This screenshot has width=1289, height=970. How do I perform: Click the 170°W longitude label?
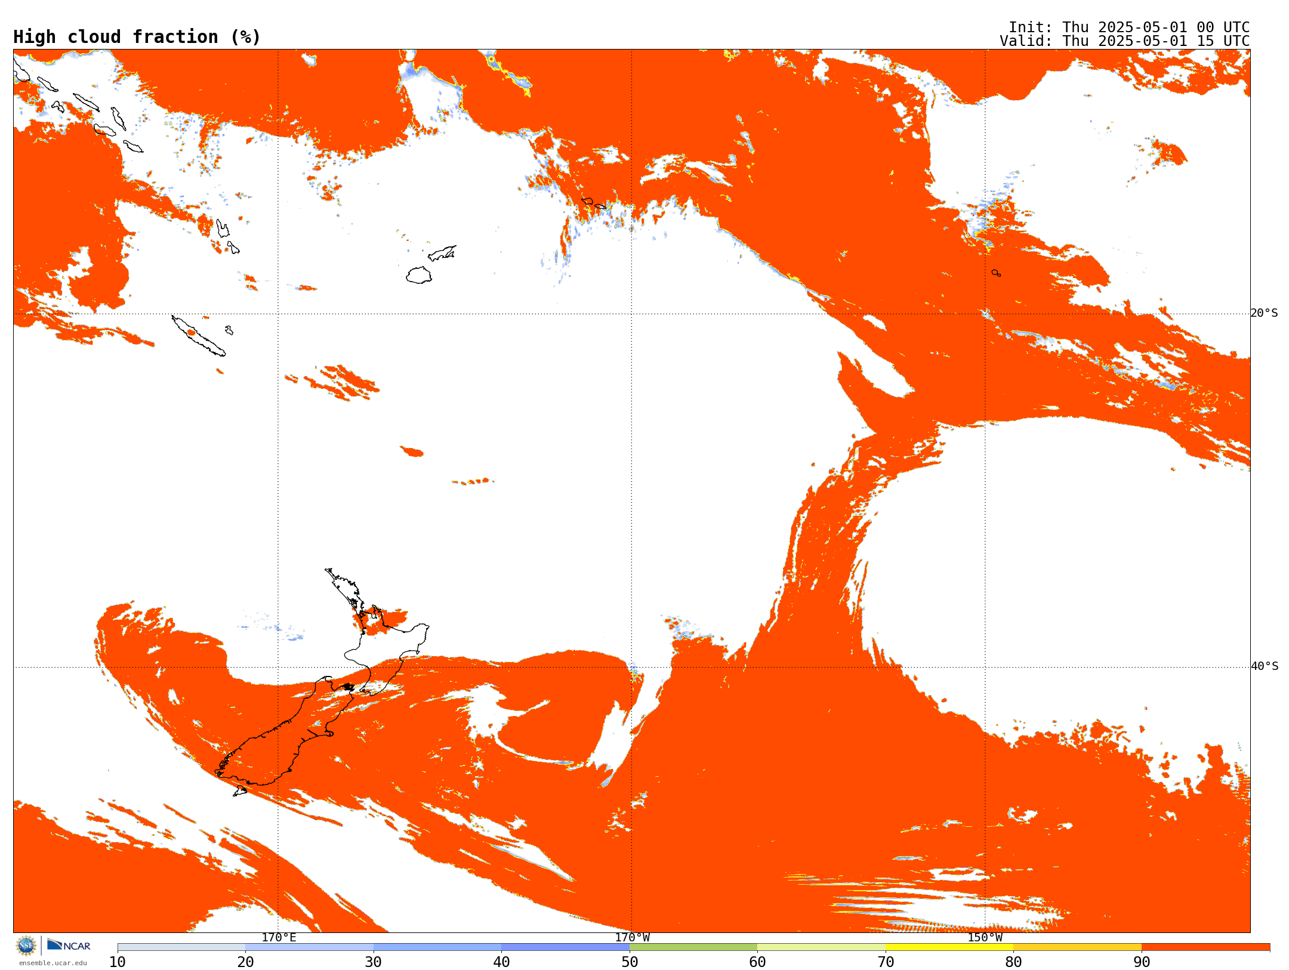coord(632,938)
